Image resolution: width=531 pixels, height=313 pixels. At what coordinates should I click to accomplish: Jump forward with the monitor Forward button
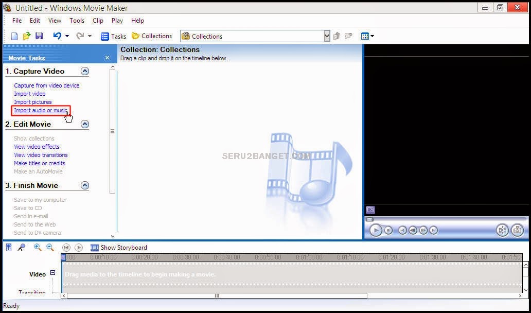coord(433,230)
